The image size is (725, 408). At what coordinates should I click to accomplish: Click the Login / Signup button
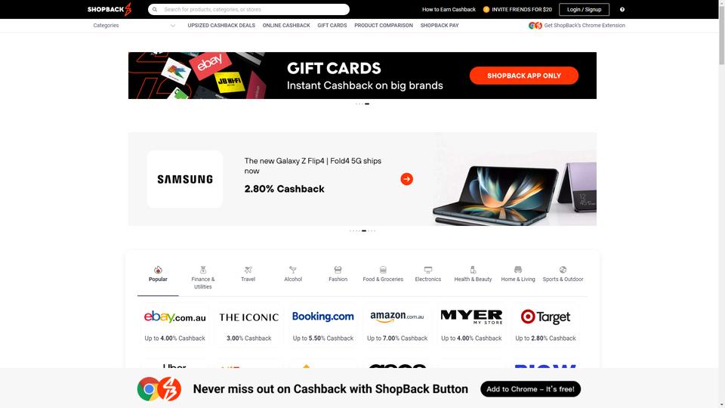click(x=584, y=9)
